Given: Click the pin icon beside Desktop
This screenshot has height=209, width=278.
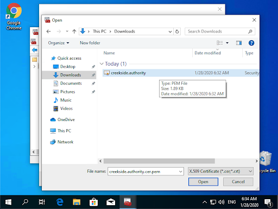Looking at the screenshot, I should pyautogui.click(x=93, y=67).
